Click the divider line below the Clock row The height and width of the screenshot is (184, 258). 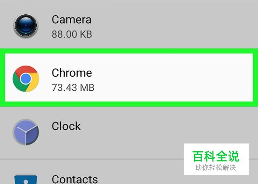[92, 159]
